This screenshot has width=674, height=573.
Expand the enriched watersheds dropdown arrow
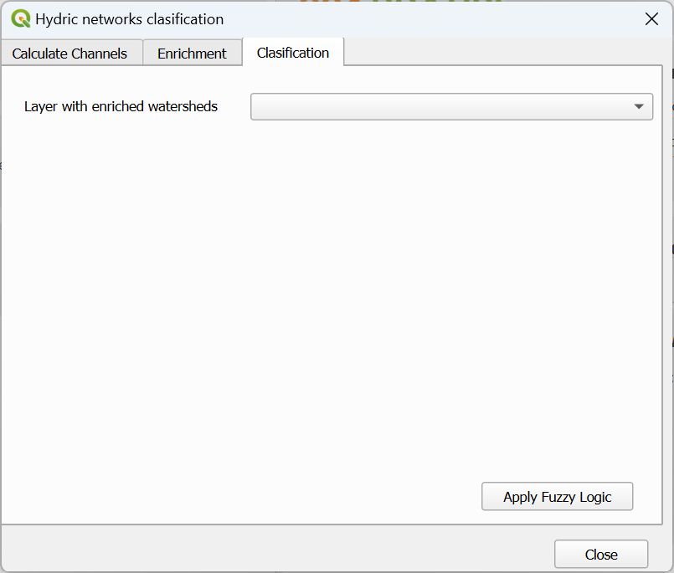point(639,106)
